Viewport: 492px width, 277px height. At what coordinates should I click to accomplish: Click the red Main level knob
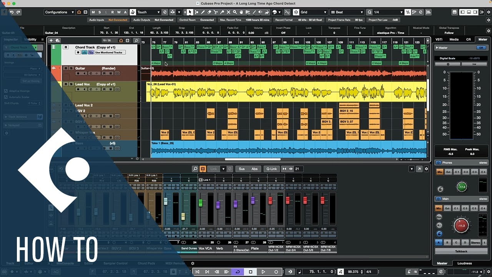tap(461, 225)
